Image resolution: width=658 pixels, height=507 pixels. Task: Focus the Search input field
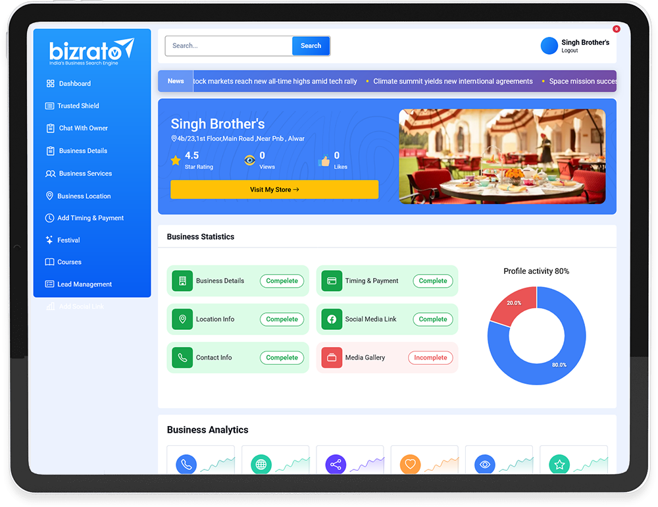point(228,46)
